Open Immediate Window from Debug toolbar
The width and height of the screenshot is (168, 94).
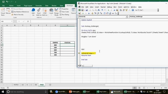pos(107,13)
